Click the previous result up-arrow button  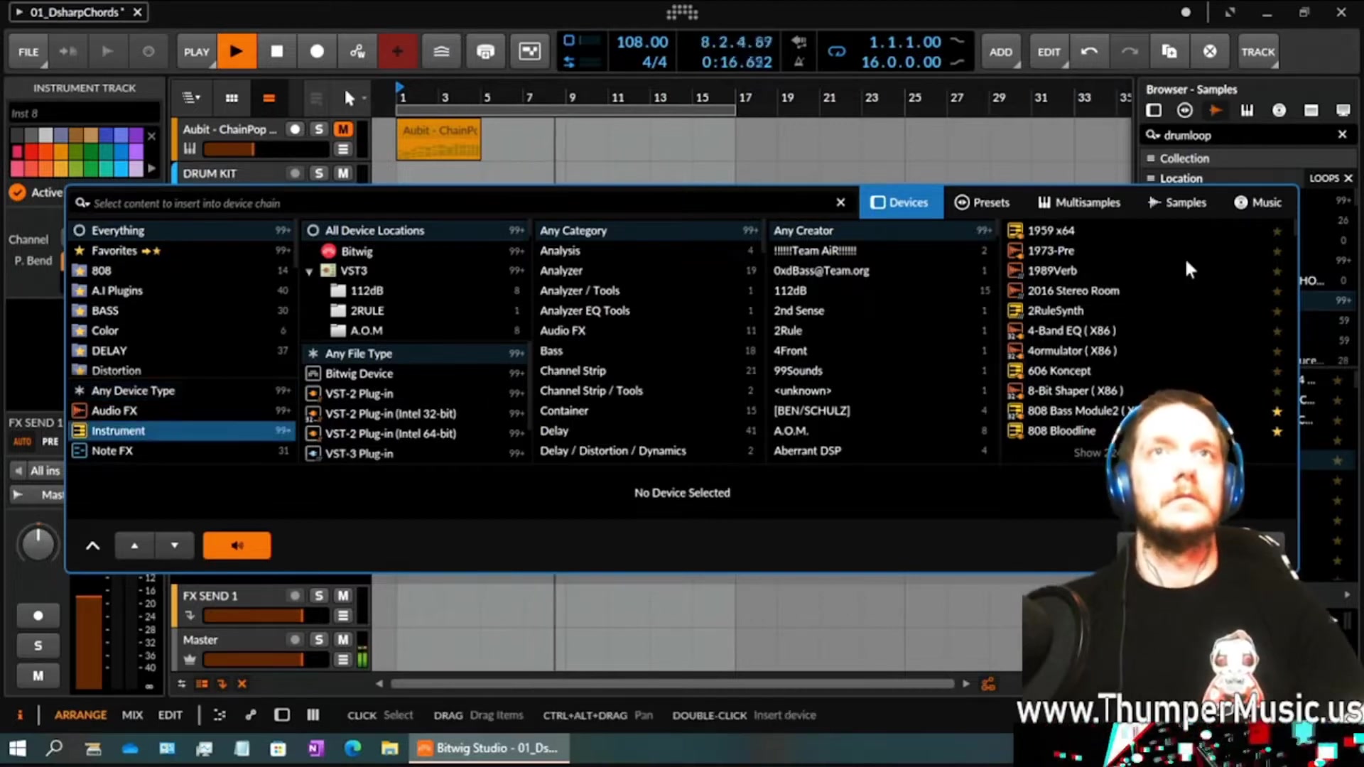click(x=134, y=545)
